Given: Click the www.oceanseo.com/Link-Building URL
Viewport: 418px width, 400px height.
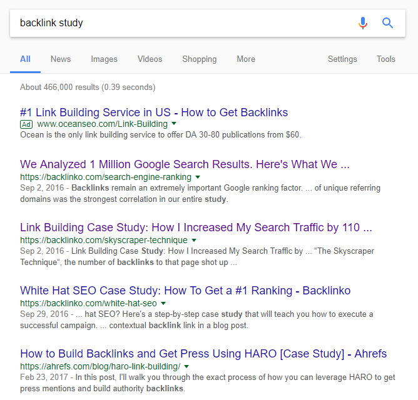Looking at the screenshot, I should pos(103,124).
